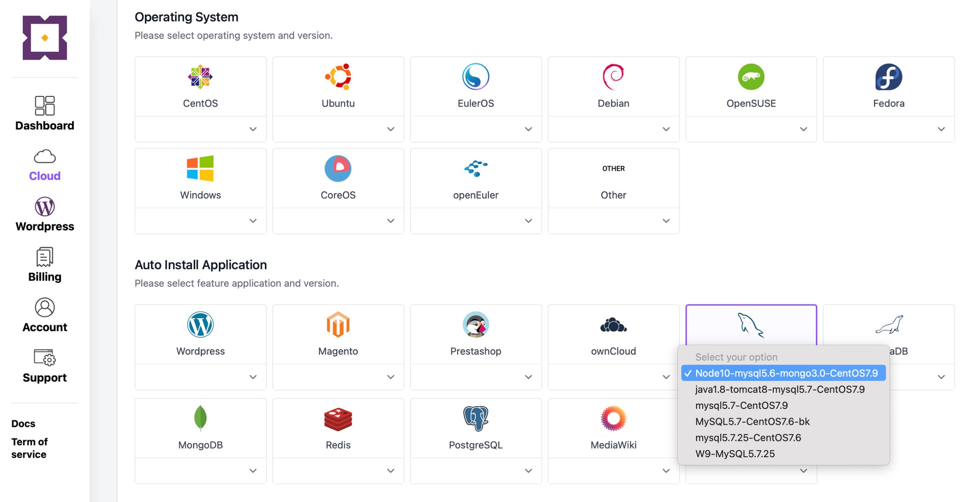Open the Billing receipt icon
Image resolution: width=968 pixels, height=502 pixels.
(x=45, y=257)
